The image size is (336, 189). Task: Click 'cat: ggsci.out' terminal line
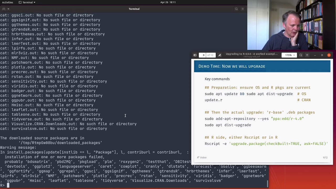47,15
